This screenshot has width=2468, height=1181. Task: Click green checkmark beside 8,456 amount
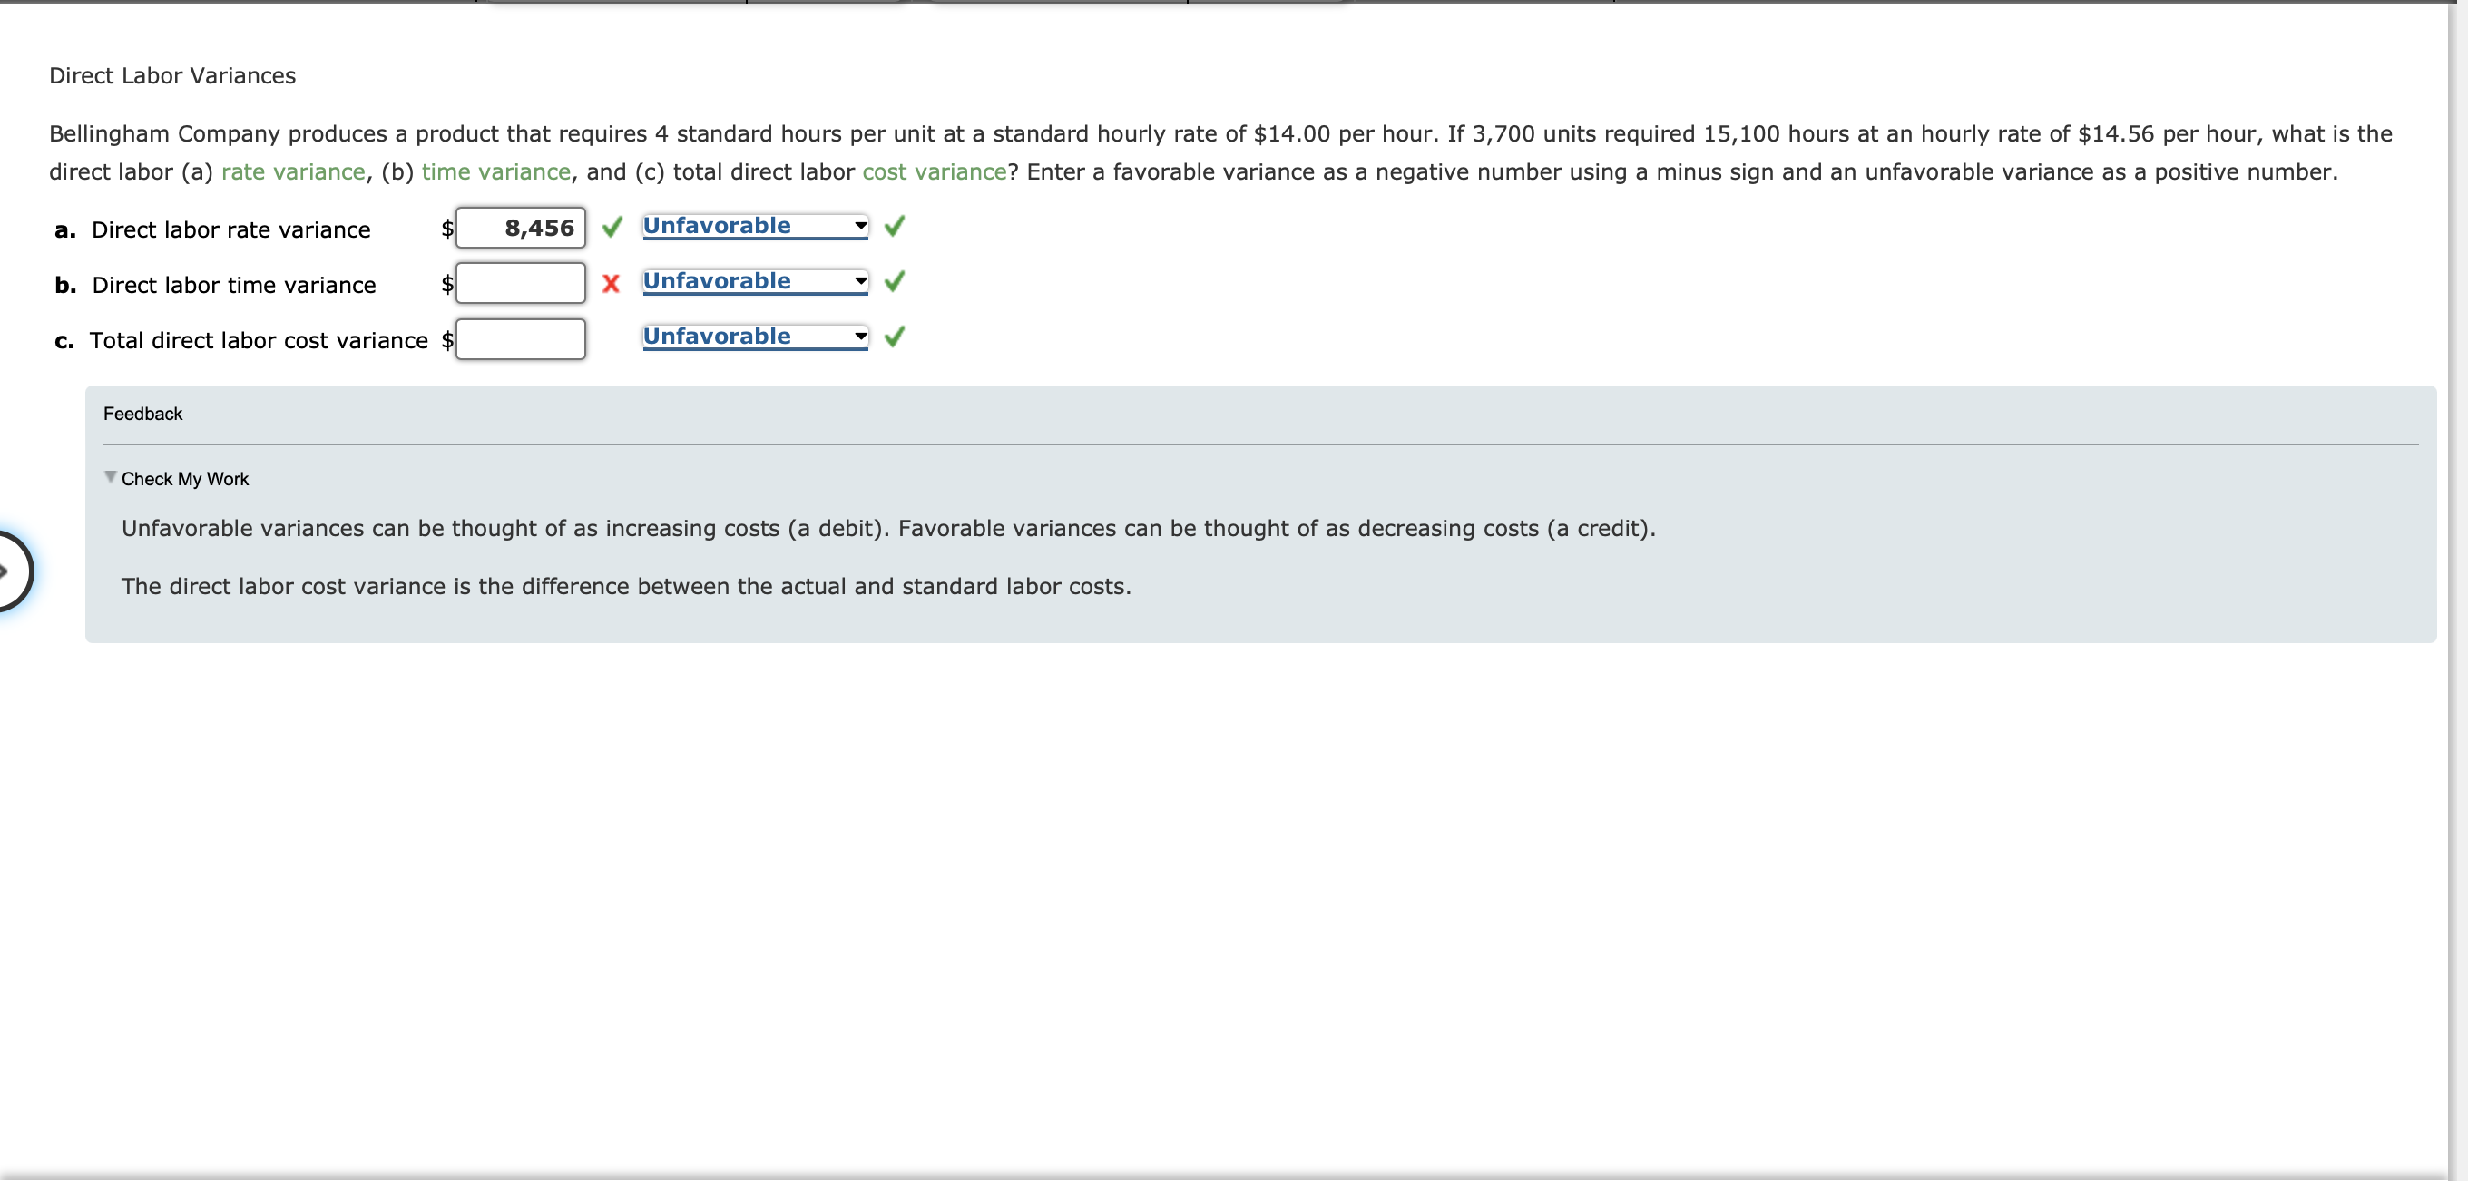tap(612, 227)
